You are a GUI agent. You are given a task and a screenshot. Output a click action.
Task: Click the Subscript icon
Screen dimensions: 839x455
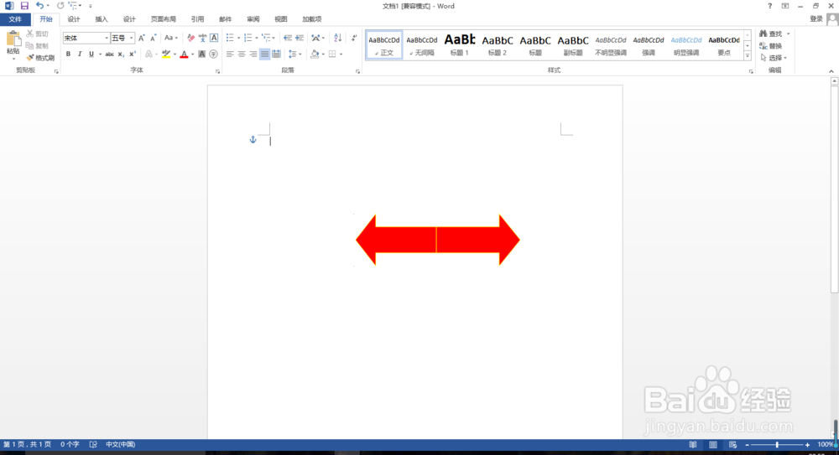pos(121,54)
